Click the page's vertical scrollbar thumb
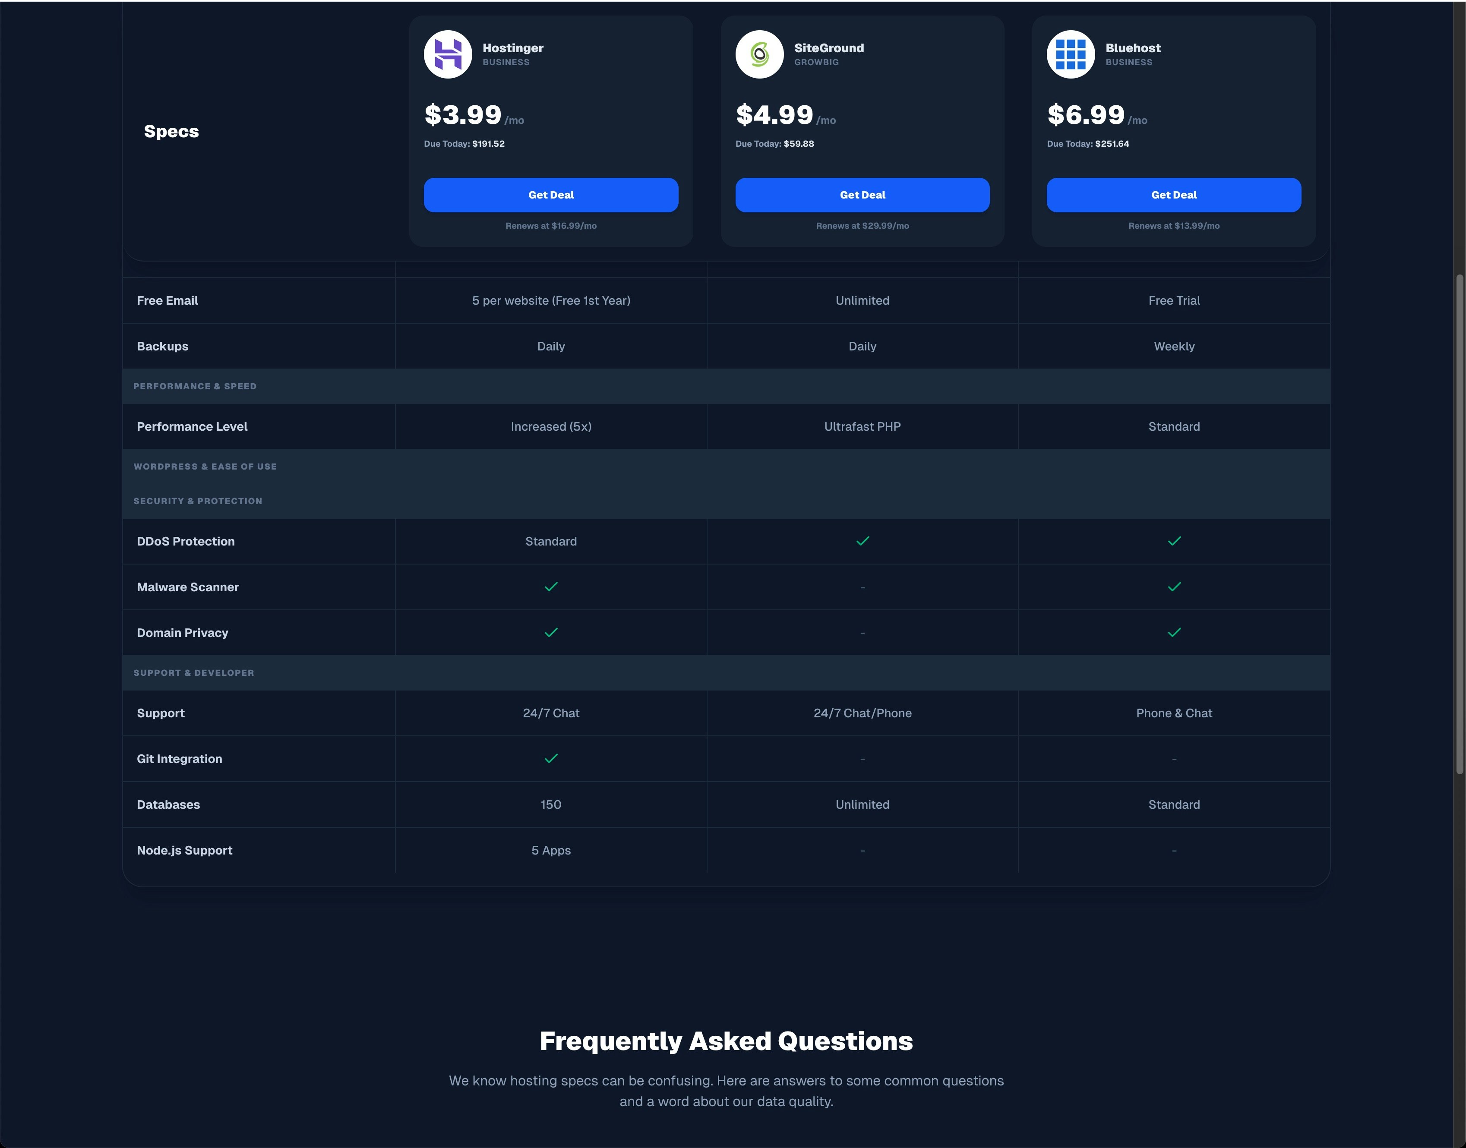 click(1459, 524)
